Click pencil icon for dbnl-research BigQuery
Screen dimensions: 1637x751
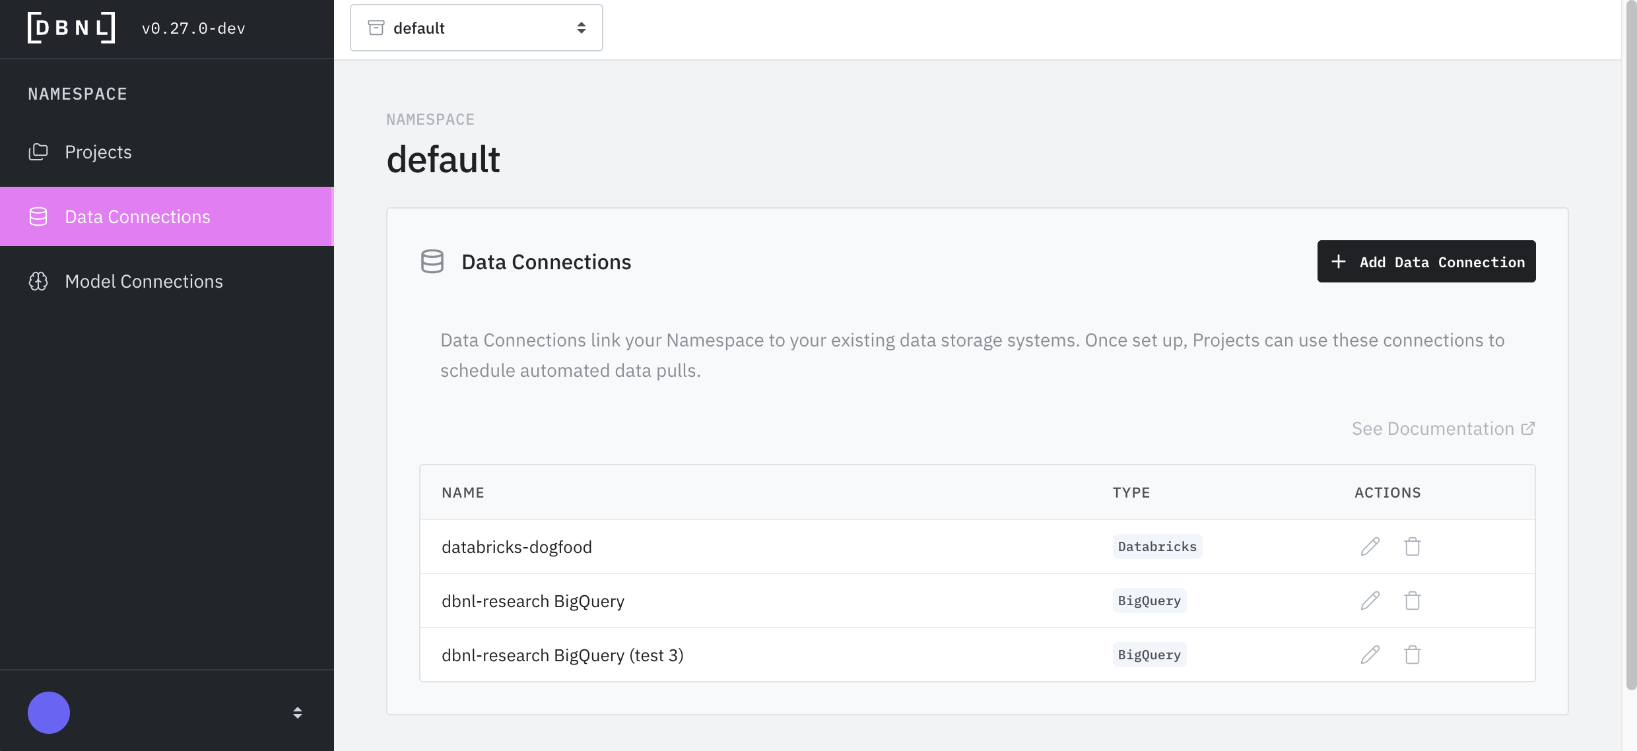(x=1370, y=601)
